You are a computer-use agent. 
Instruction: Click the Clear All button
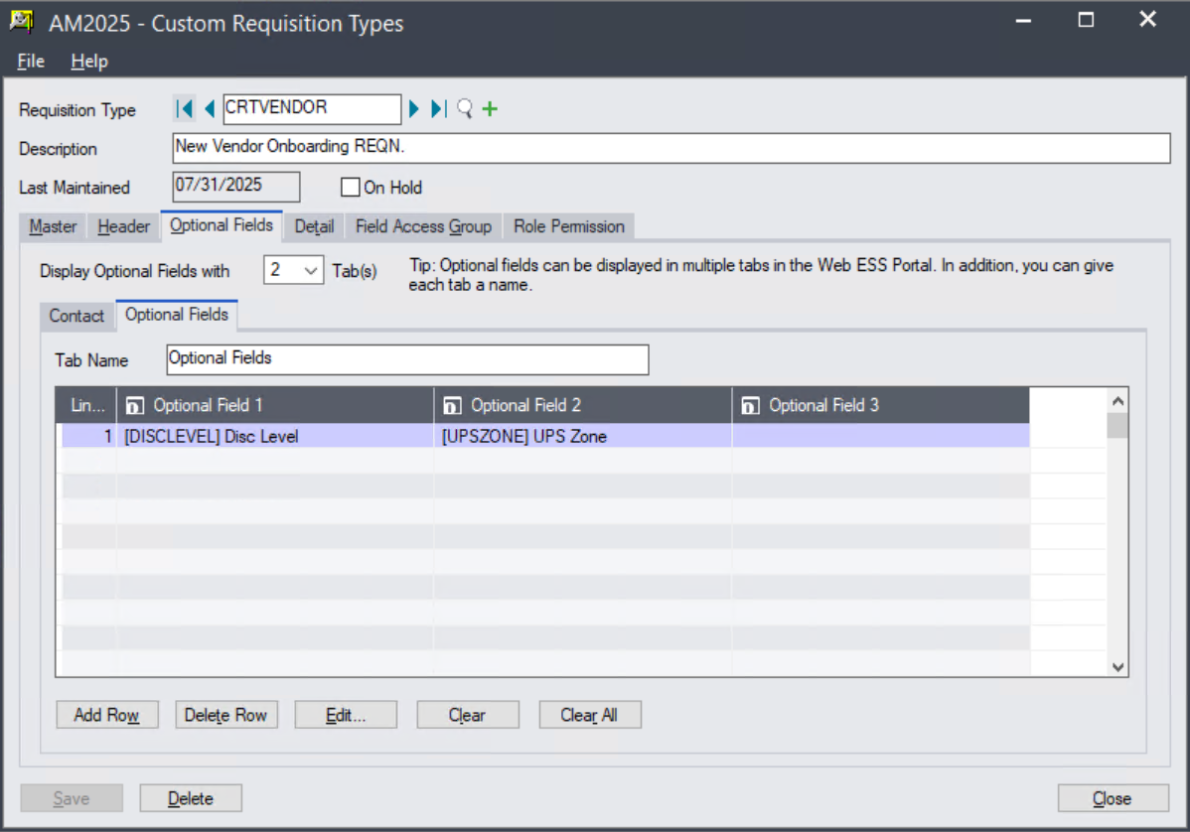(x=590, y=715)
